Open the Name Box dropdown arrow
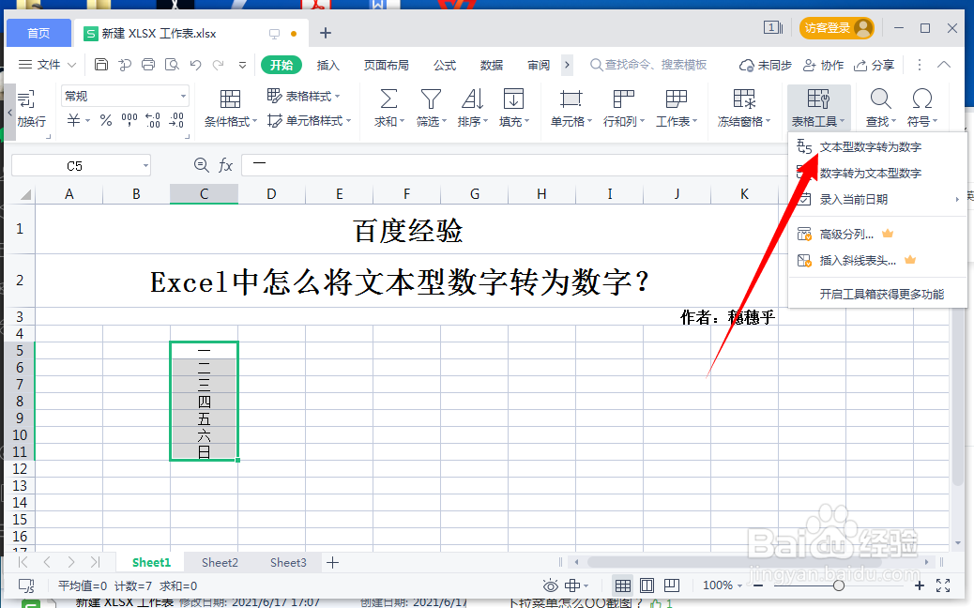Image resolution: width=974 pixels, height=608 pixels. (x=146, y=166)
